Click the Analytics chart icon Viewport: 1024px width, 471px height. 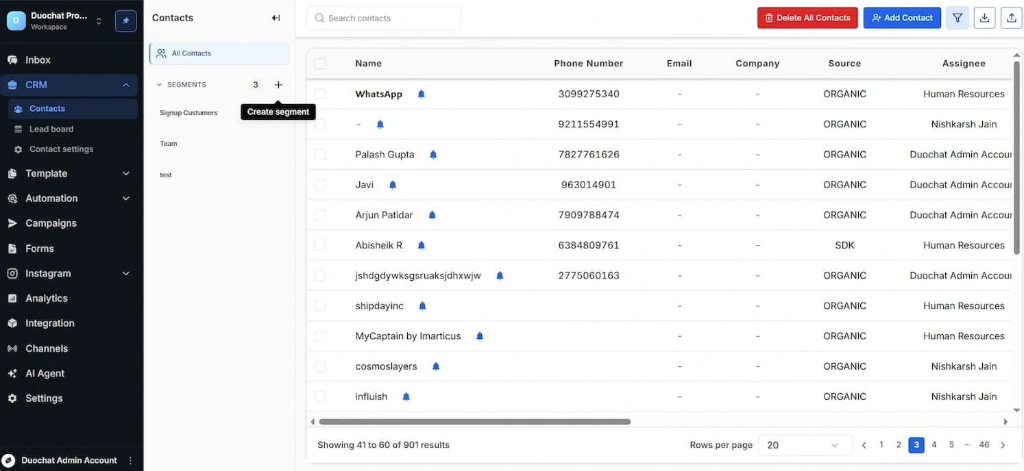[x=12, y=298]
